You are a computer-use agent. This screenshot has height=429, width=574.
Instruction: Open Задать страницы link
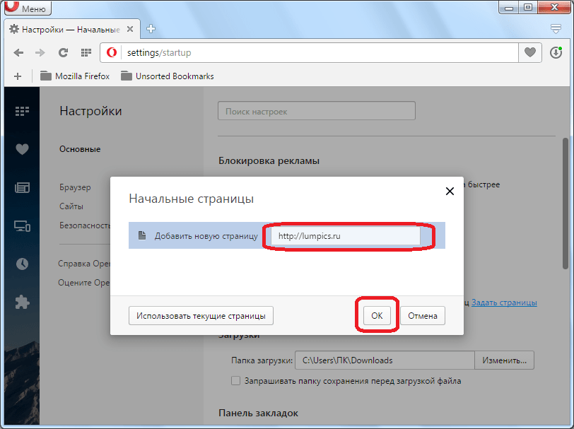point(504,302)
